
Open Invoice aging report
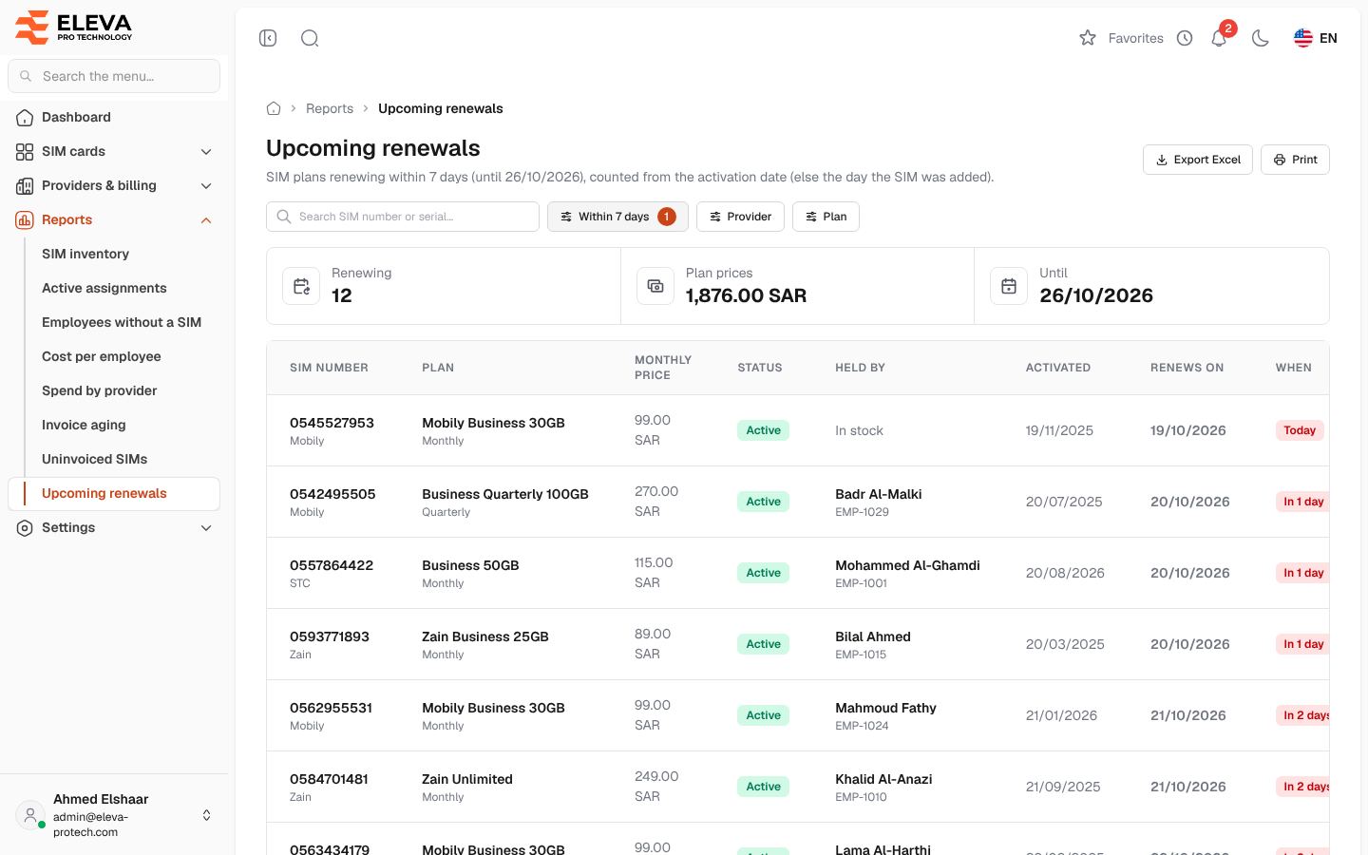coord(84,425)
